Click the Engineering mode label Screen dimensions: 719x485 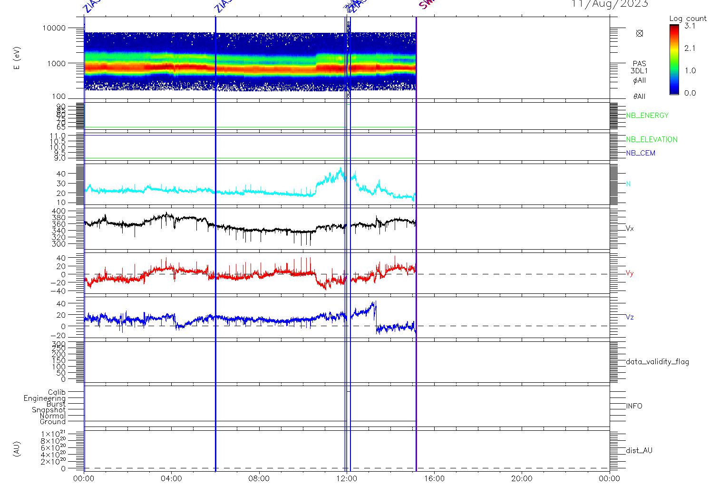click(45, 398)
